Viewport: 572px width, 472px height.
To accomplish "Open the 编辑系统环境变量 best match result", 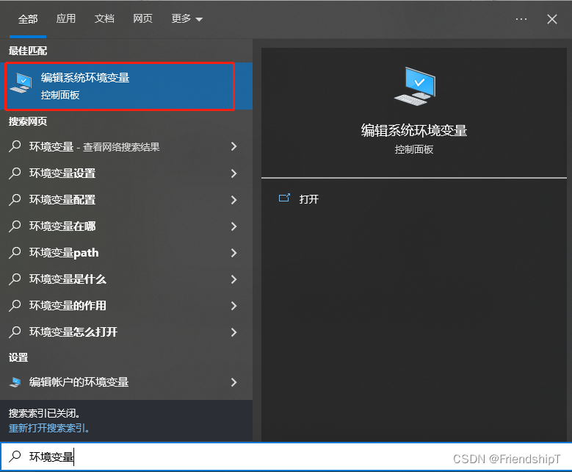I will click(126, 86).
